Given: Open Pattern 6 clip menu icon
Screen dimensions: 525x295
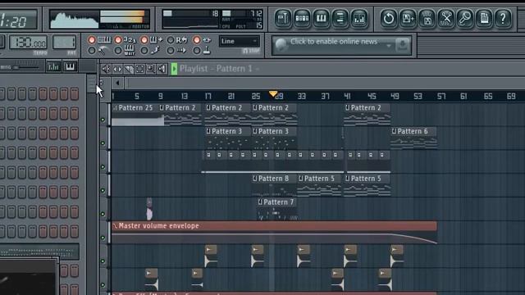Looking at the screenshot, I should [394, 131].
